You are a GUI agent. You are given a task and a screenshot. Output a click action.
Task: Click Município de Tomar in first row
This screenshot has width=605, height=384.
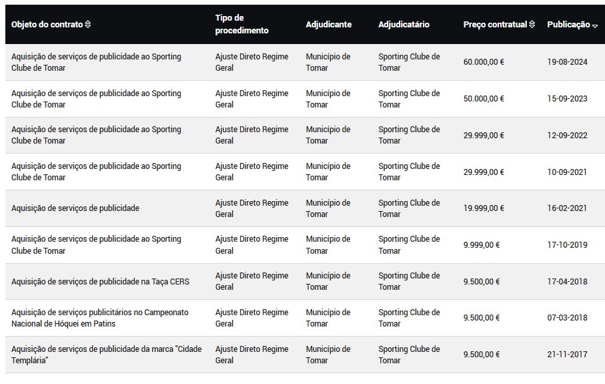[328, 62]
